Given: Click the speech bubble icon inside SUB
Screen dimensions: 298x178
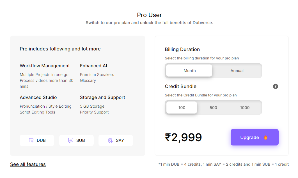Looking at the screenshot, I should click(70, 140).
